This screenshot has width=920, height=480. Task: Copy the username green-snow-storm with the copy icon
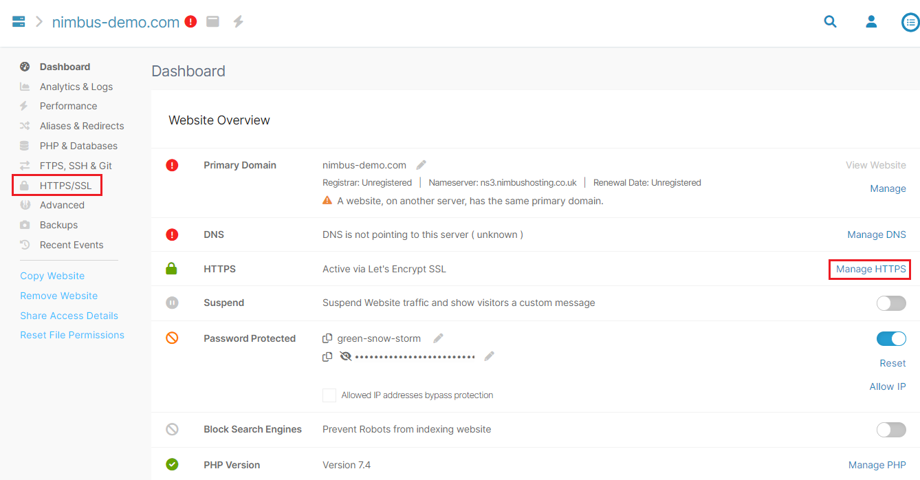[327, 338]
